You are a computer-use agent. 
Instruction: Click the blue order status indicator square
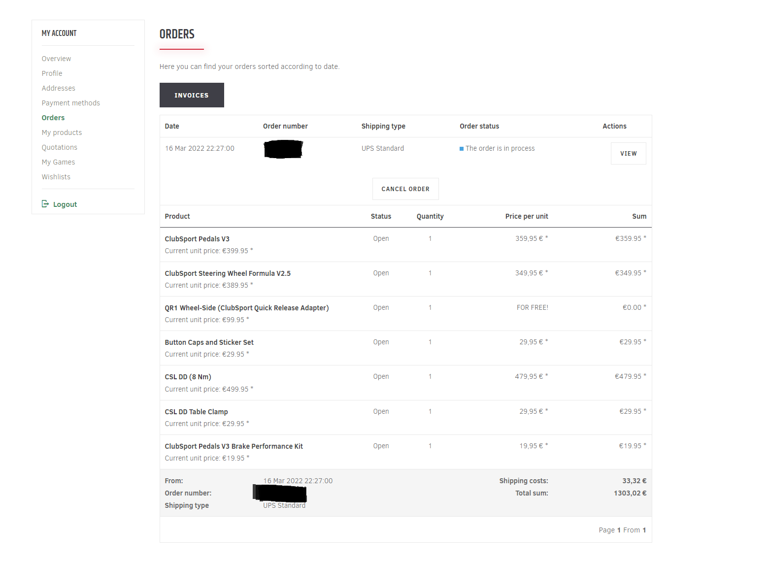(462, 149)
